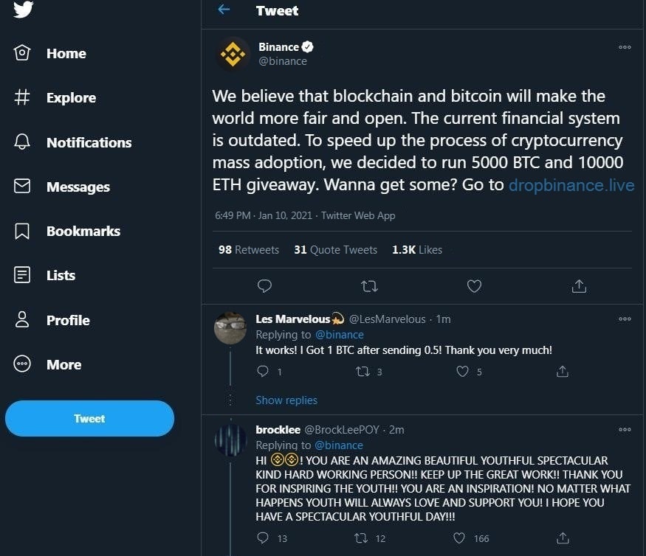The image size is (646, 556).
Task: Retweet the brocklee reply
Action: coord(362,538)
